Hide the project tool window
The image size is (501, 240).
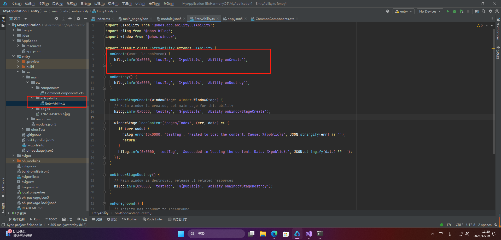(85, 19)
